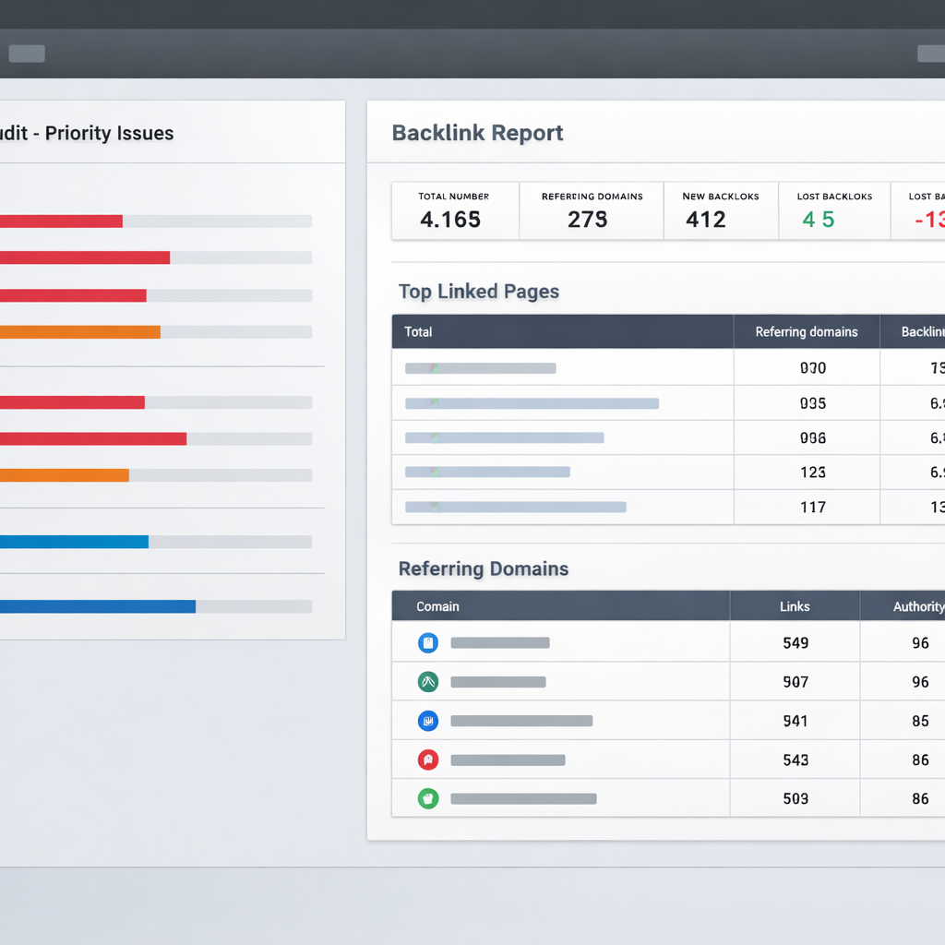This screenshot has height=945, width=945.
Task: Click the shortest red priority issue bar
Action: coord(61,221)
